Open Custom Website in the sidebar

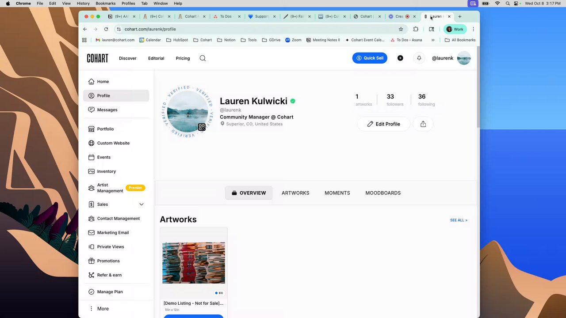pyautogui.click(x=116, y=143)
